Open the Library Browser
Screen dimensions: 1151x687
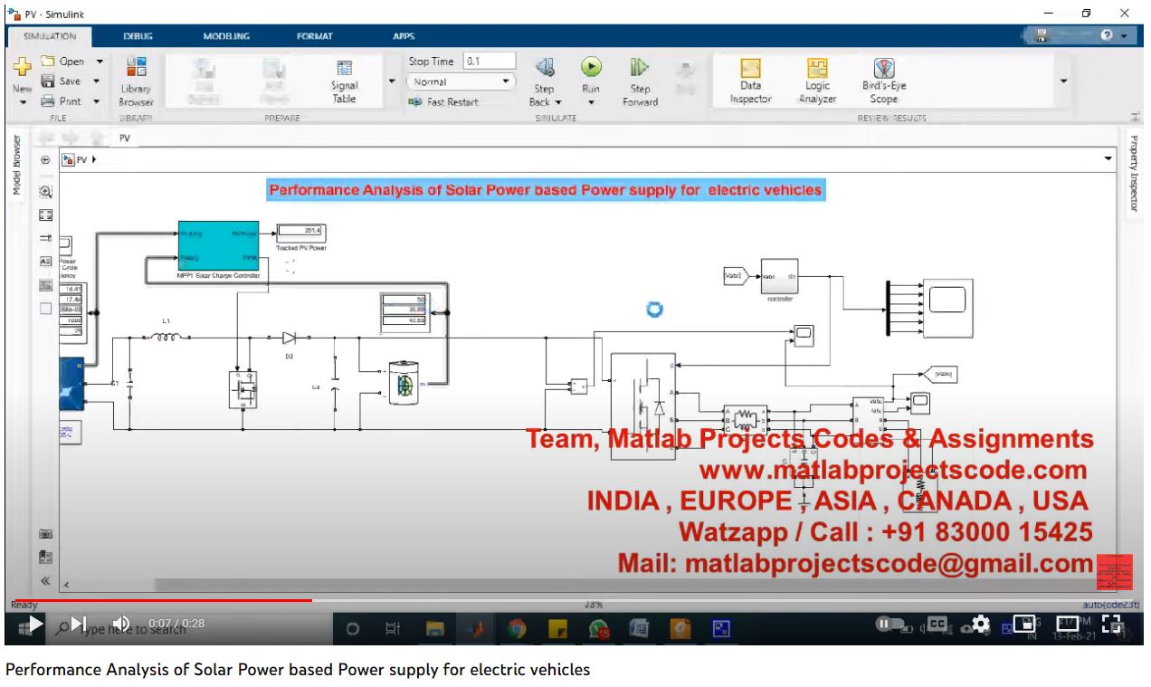(x=137, y=80)
